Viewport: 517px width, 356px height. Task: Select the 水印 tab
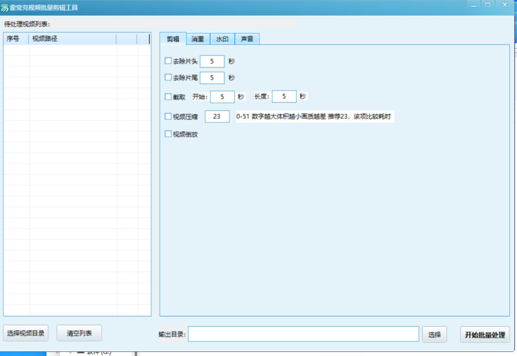point(222,39)
